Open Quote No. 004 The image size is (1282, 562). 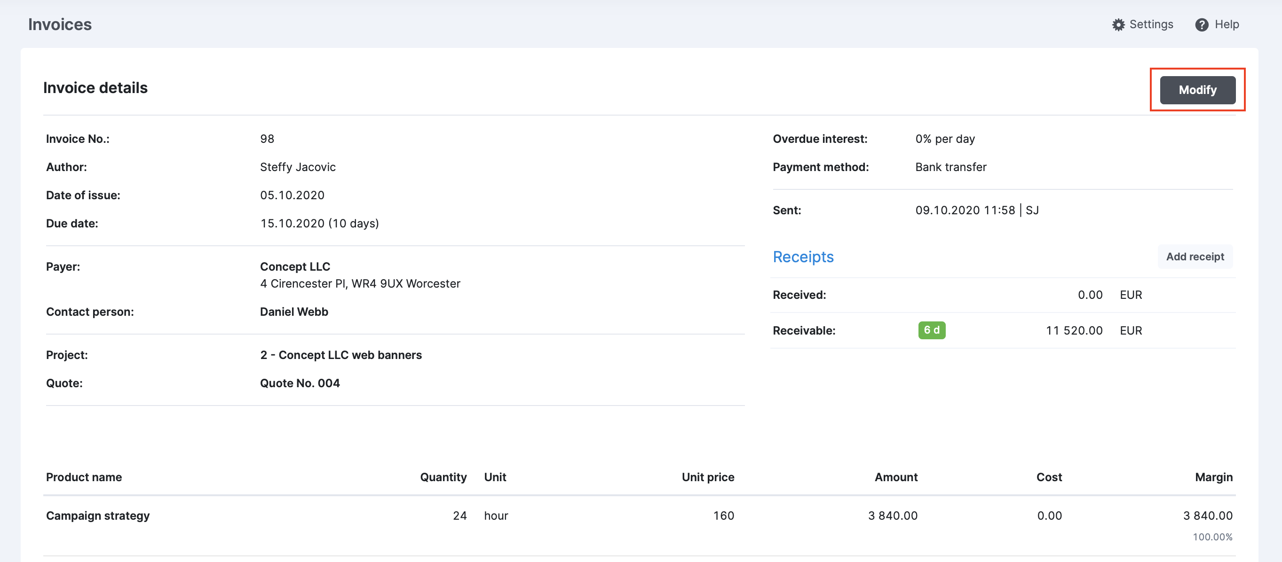coord(300,383)
